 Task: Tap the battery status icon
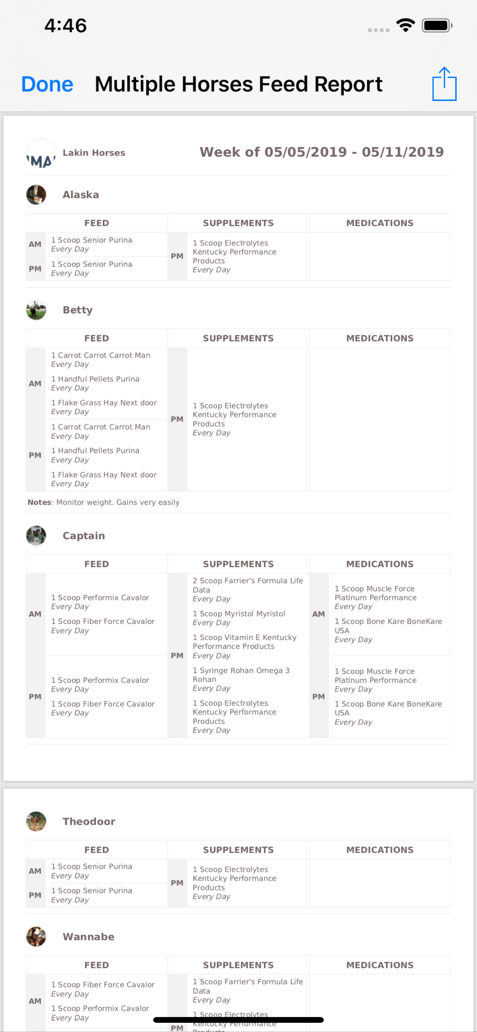point(437,26)
